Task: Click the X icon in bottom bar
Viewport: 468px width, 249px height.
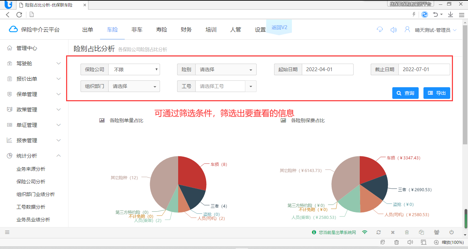Action: pyautogui.click(x=393, y=232)
